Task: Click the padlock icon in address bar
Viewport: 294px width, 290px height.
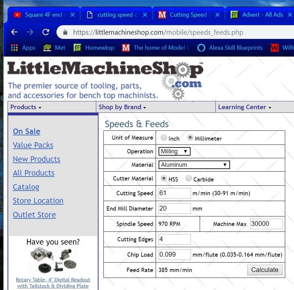Action: [65, 32]
